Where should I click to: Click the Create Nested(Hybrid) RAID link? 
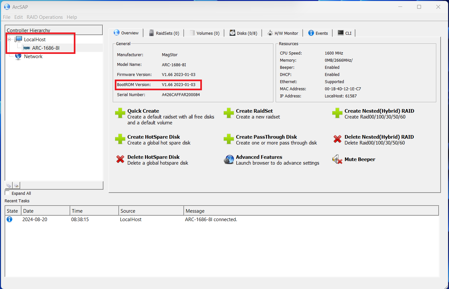(x=379, y=111)
